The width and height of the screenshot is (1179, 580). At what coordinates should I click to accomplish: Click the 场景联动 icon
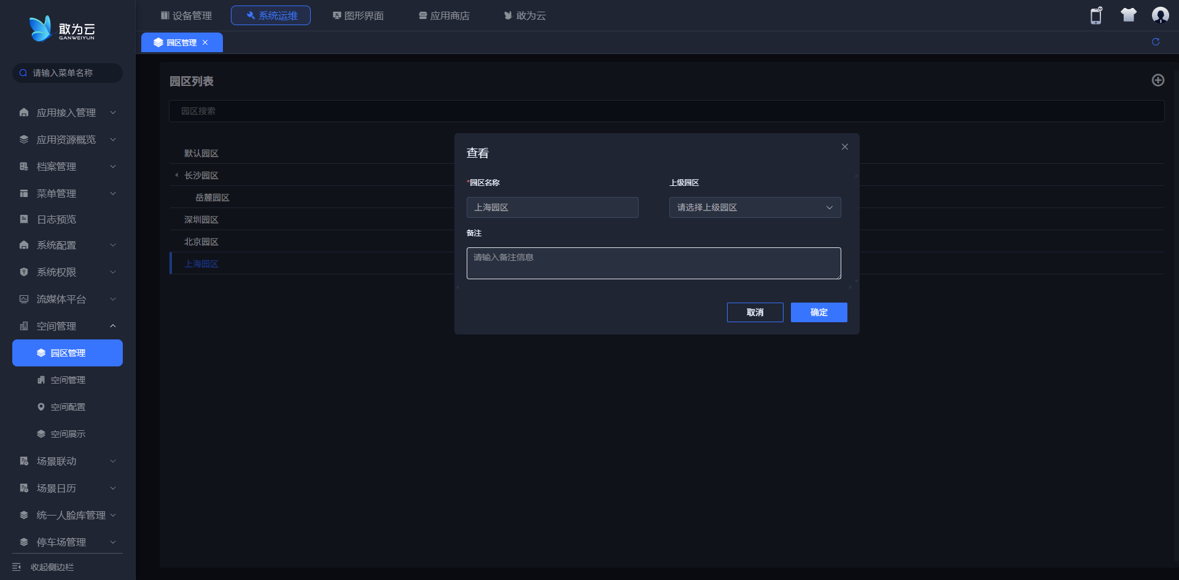(x=24, y=461)
